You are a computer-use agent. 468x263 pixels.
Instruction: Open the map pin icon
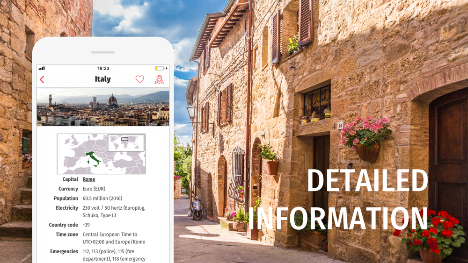159,79
